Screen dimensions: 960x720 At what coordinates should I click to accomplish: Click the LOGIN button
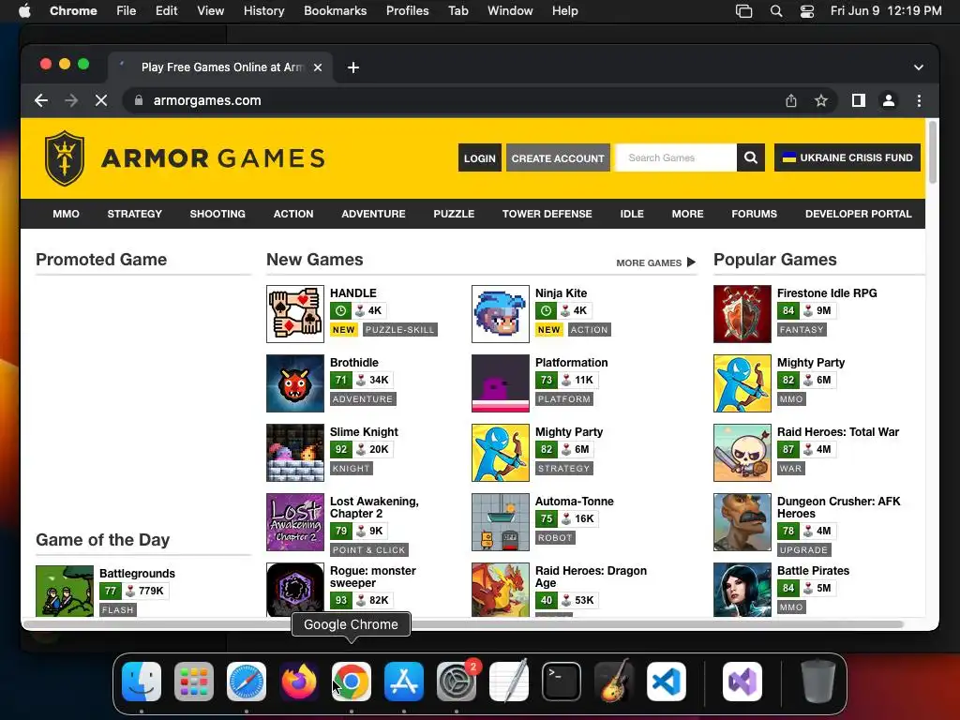[479, 157]
